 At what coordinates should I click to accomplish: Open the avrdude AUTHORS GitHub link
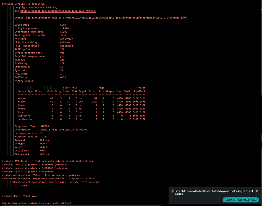pos(58,11)
